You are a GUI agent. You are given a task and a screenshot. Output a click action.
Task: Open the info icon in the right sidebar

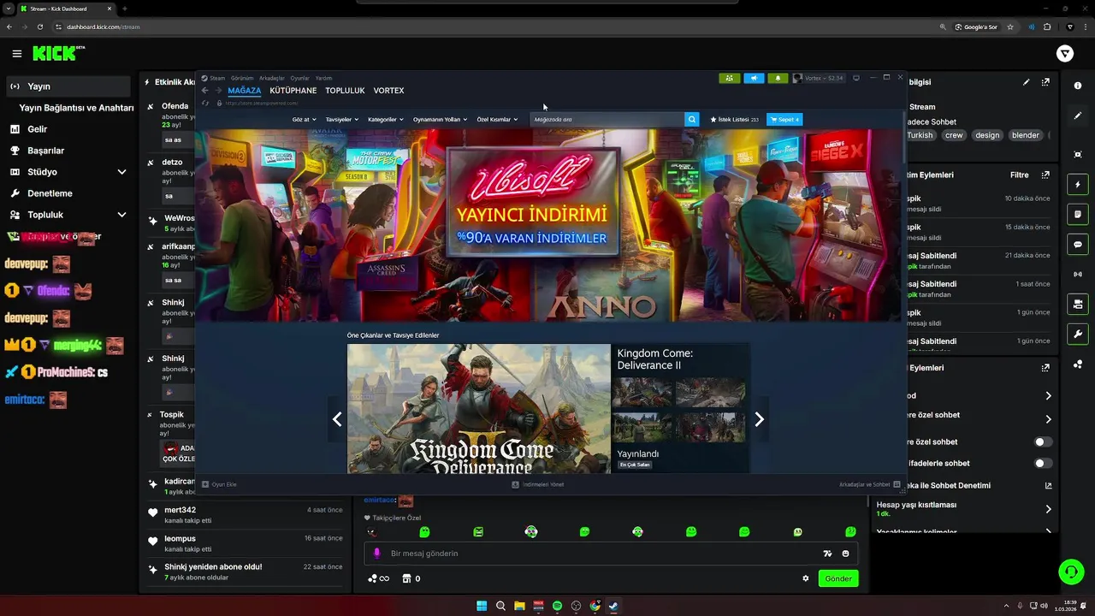point(1078,86)
